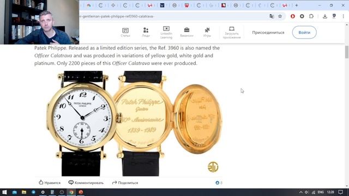Open the Windows notification center
The image size is (349, 196).
click(340, 192)
